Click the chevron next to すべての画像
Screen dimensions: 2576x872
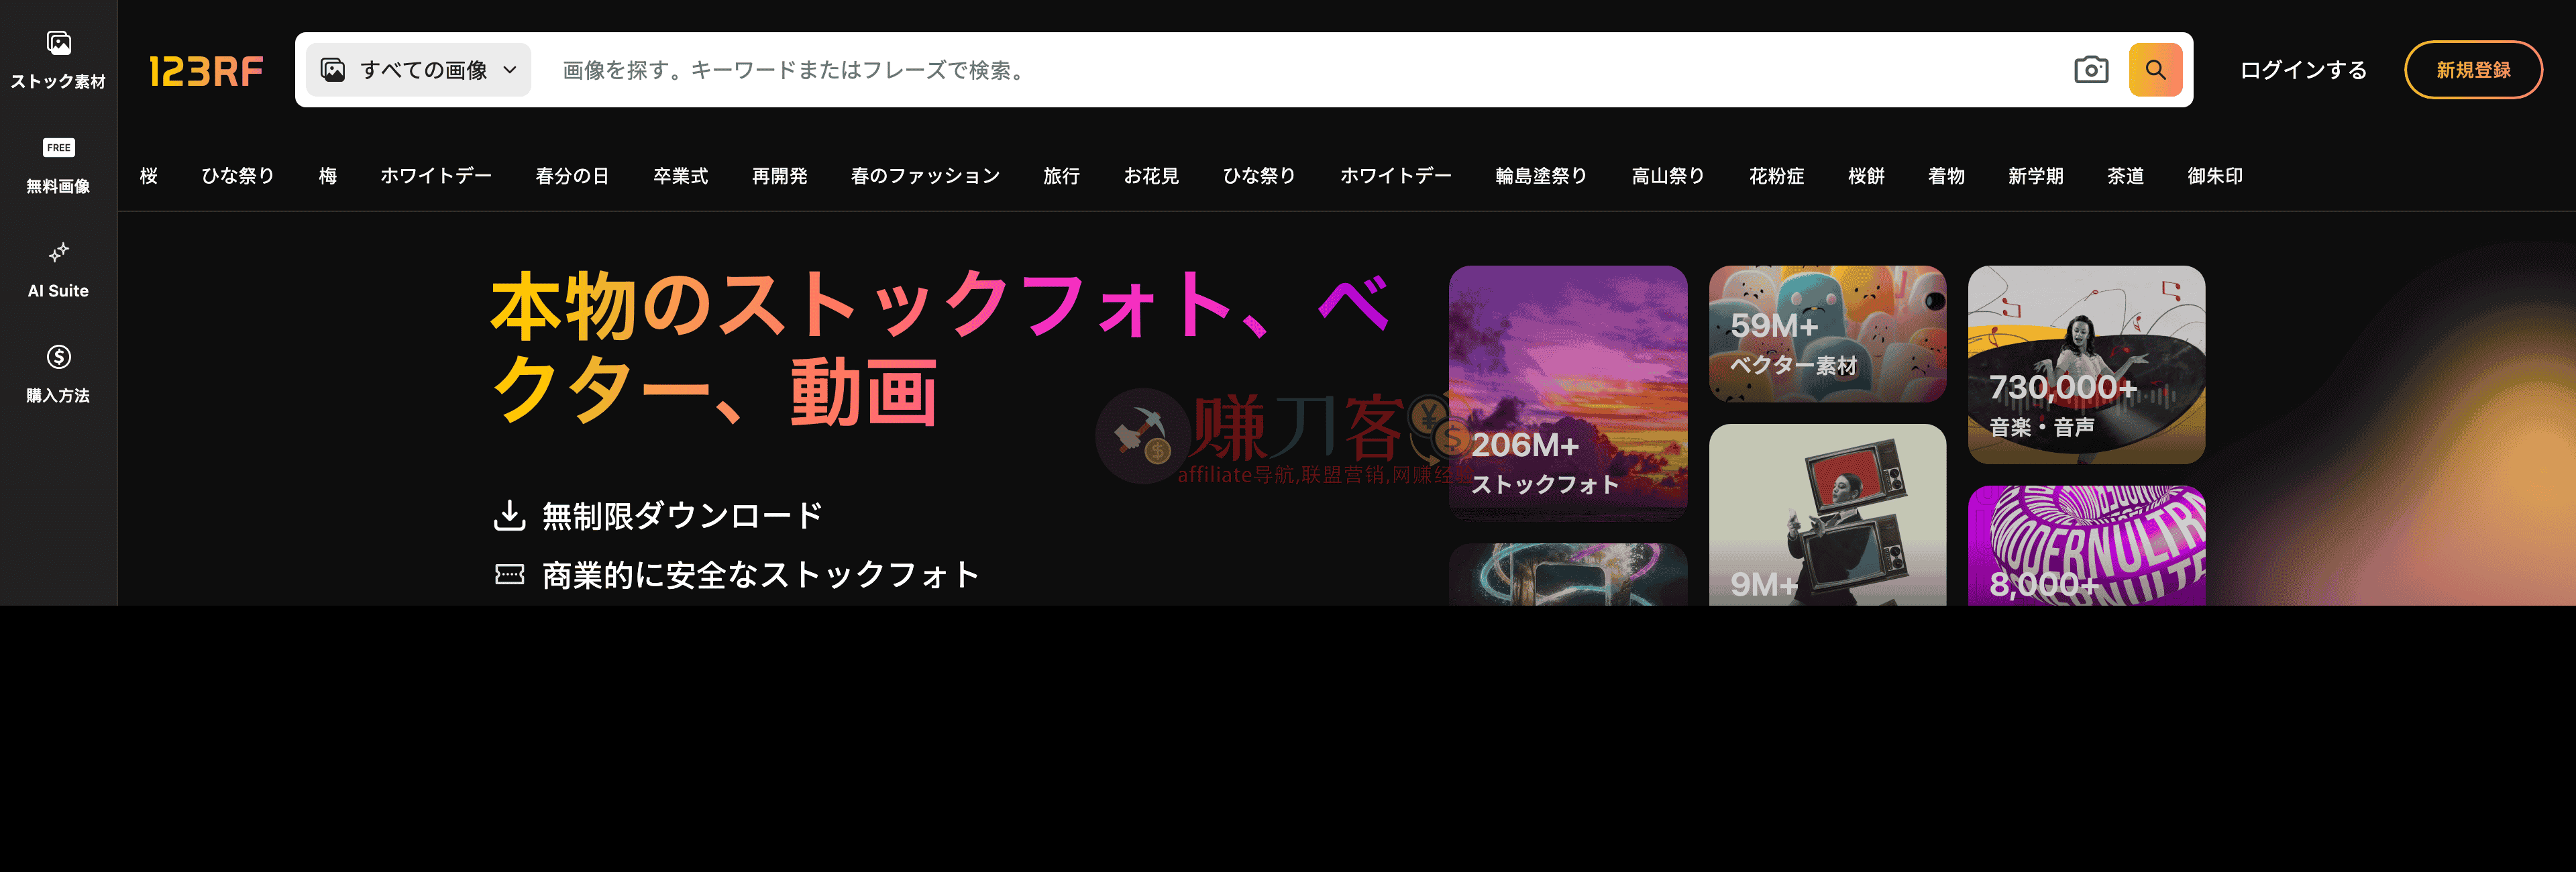tap(509, 70)
